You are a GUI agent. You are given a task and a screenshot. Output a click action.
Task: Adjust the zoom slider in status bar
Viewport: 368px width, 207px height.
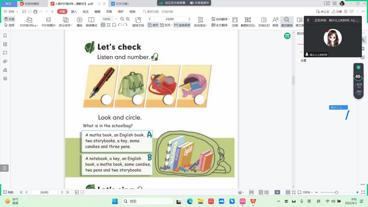(x=336, y=192)
